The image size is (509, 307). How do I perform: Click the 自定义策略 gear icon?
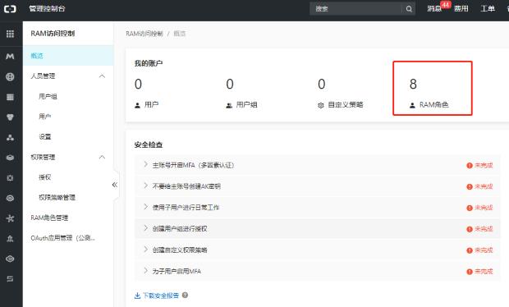(x=321, y=105)
